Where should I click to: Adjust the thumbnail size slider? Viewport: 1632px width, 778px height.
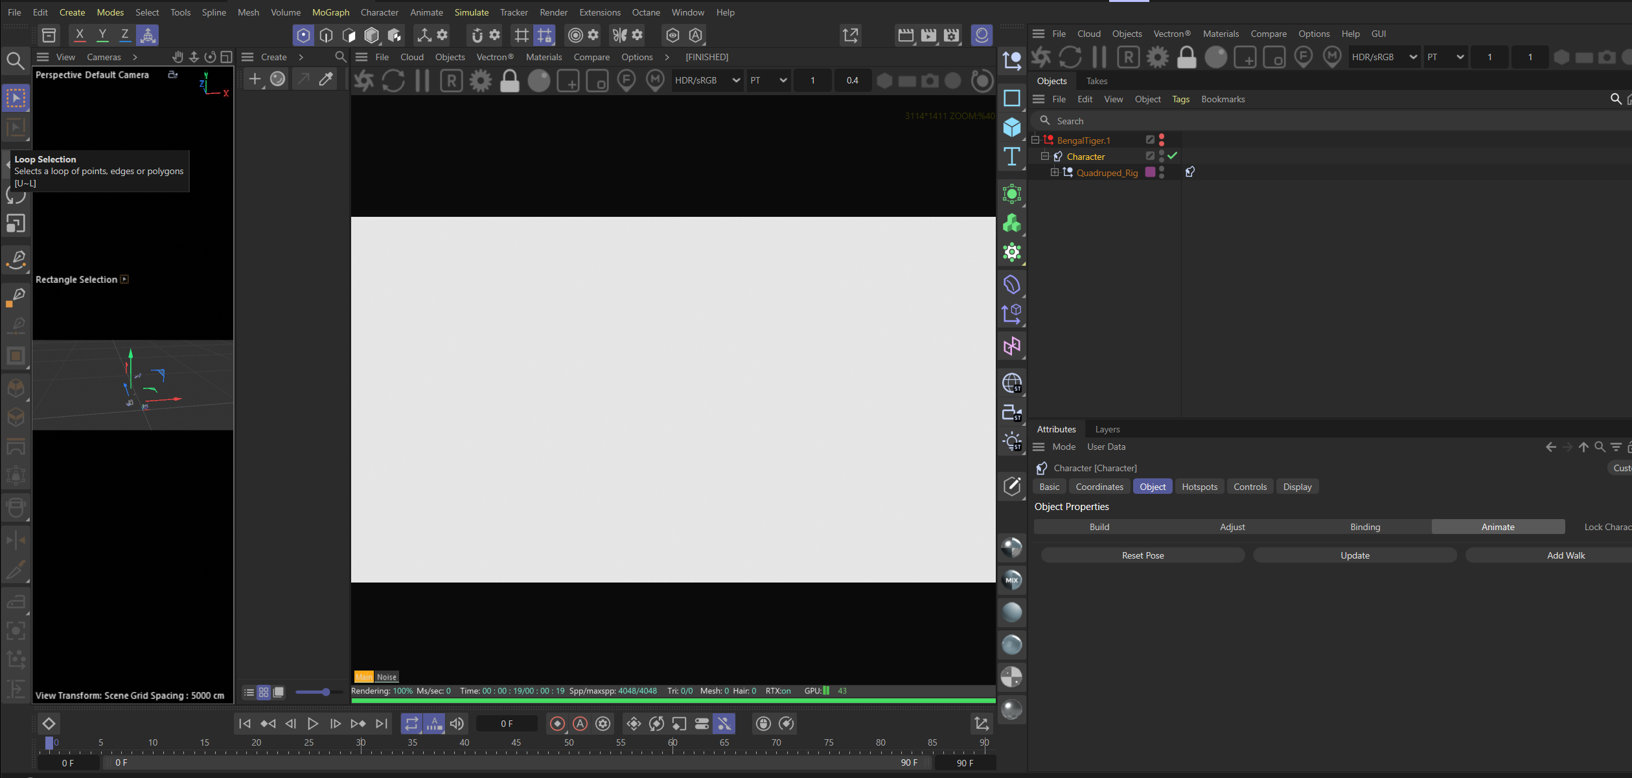[x=326, y=692]
